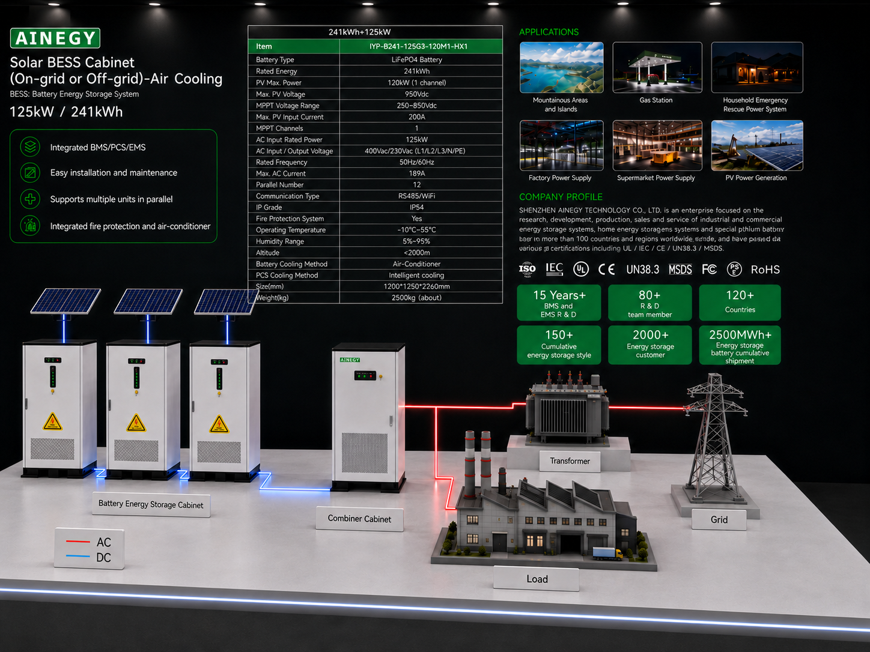Click the RoHS certification label
870x652 pixels.
[x=765, y=270]
